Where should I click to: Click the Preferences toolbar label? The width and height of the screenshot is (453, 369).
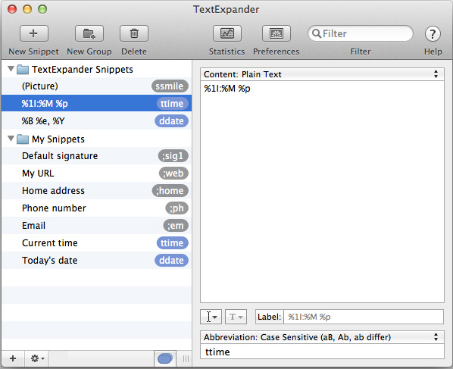pos(276,52)
